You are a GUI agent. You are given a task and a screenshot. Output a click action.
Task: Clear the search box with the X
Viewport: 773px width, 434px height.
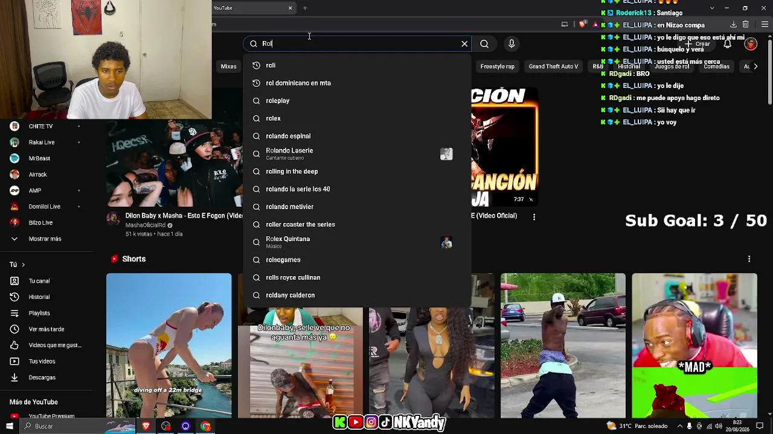coord(464,43)
